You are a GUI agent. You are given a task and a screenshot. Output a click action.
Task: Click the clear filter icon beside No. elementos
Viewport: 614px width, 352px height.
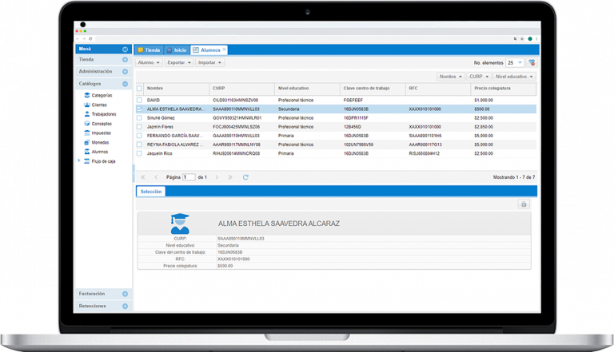(532, 62)
